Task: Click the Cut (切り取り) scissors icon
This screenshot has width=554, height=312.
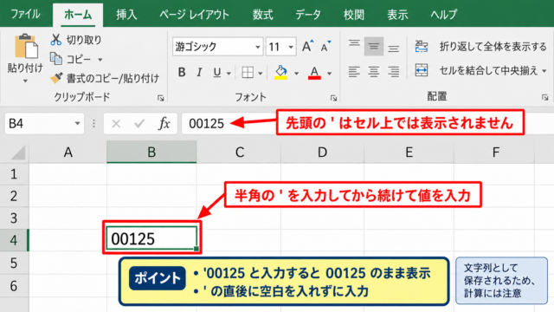Action: (55, 40)
